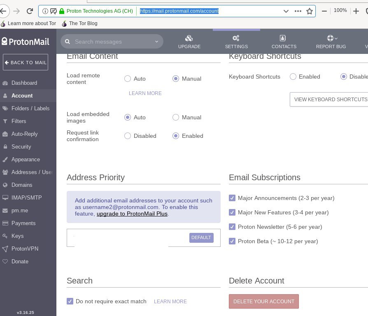The height and width of the screenshot is (316, 368).
Task: Open the Report Bug lifebuoy menu
Action: [x=331, y=42]
